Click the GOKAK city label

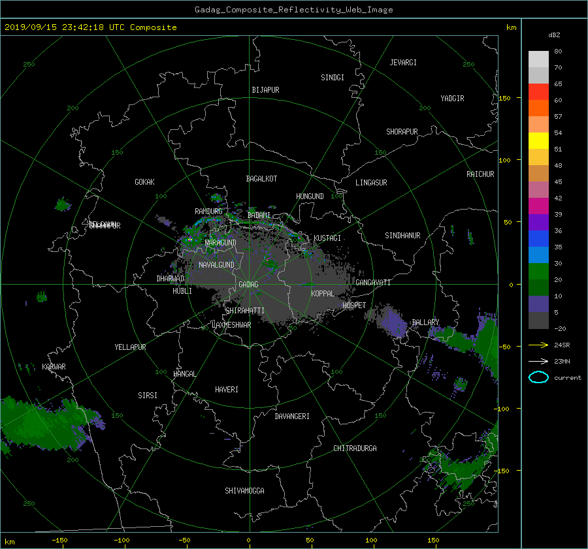point(144,182)
